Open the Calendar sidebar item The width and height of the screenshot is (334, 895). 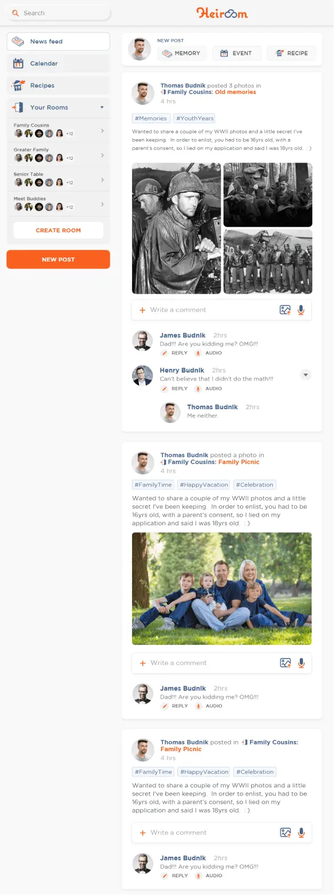click(58, 64)
